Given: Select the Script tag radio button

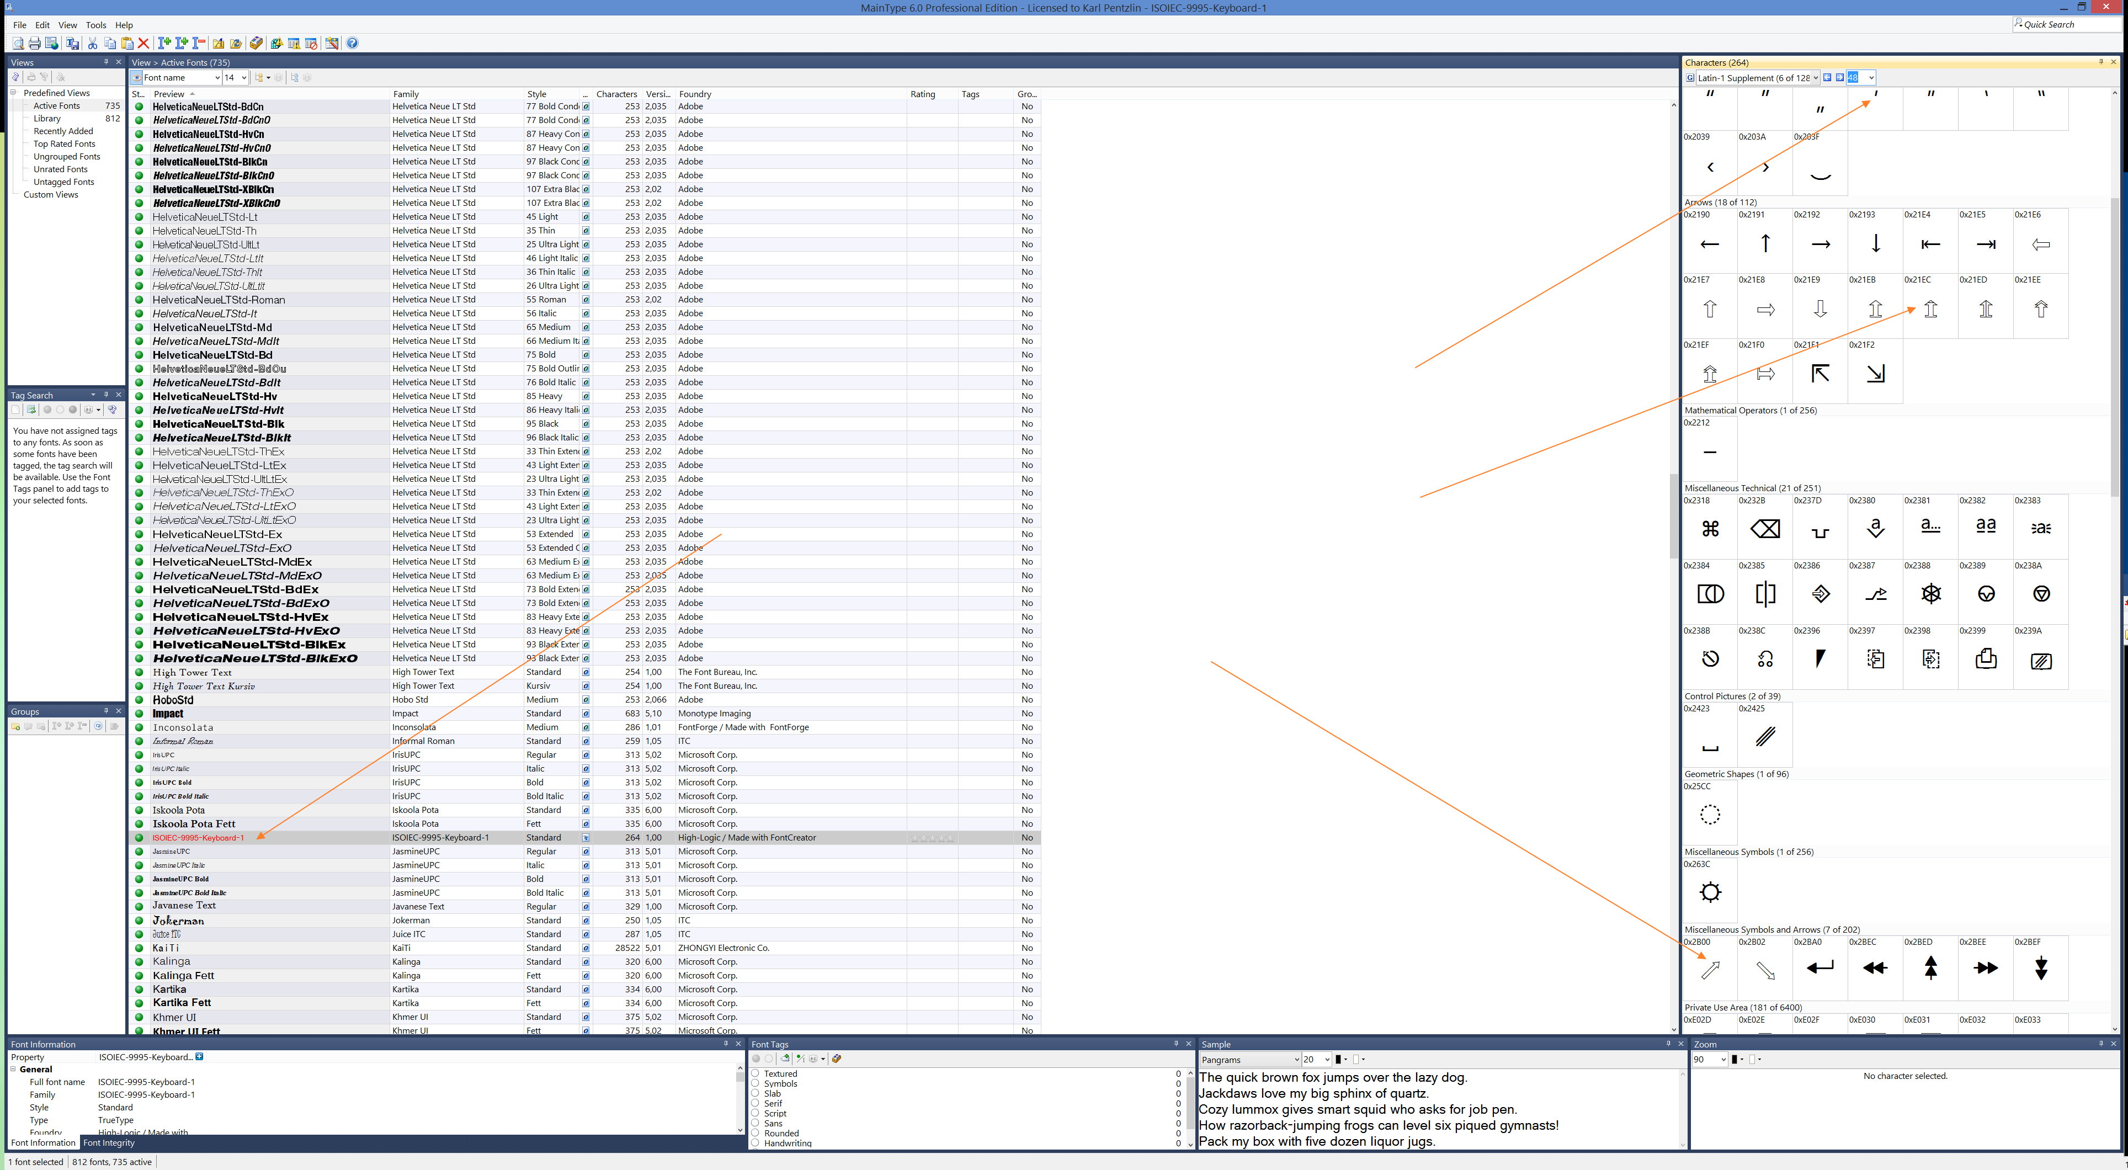Looking at the screenshot, I should click(x=755, y=1113).
